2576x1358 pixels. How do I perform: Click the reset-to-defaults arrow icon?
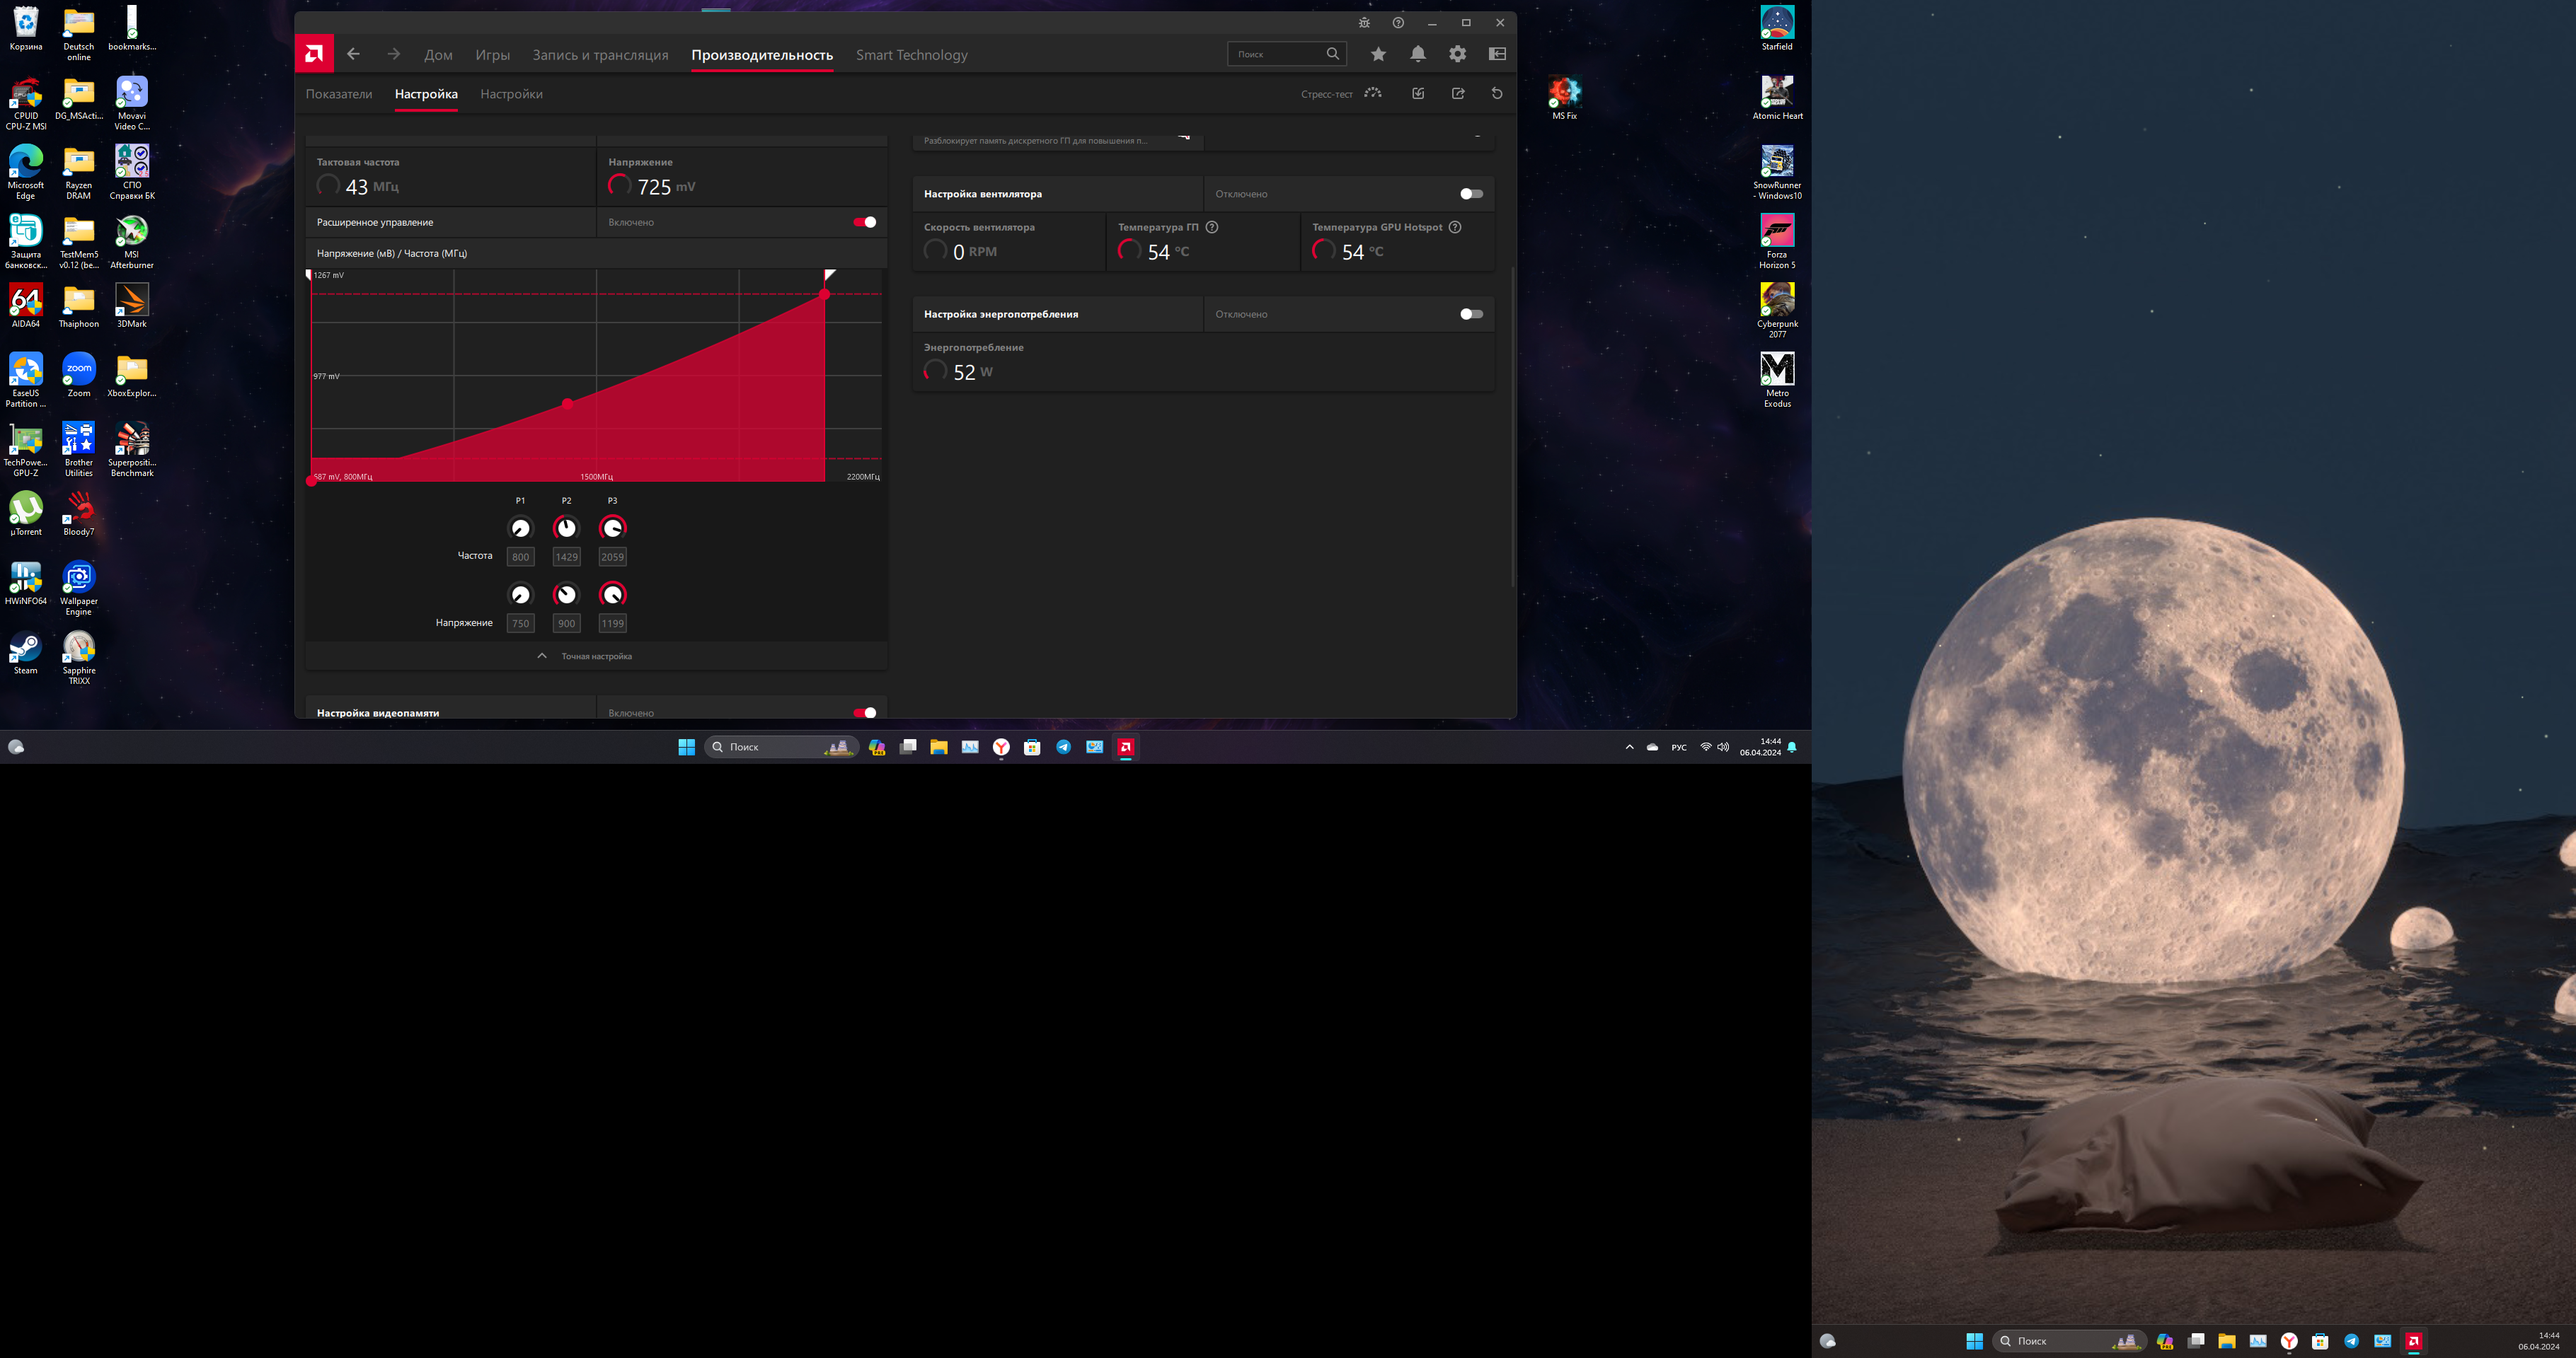coord(1497,93)
